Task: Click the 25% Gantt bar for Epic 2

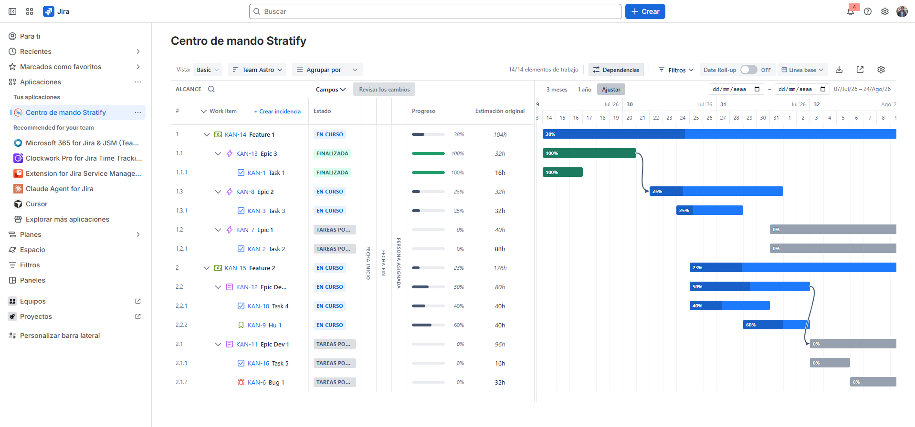Action: tap(716, 191)
